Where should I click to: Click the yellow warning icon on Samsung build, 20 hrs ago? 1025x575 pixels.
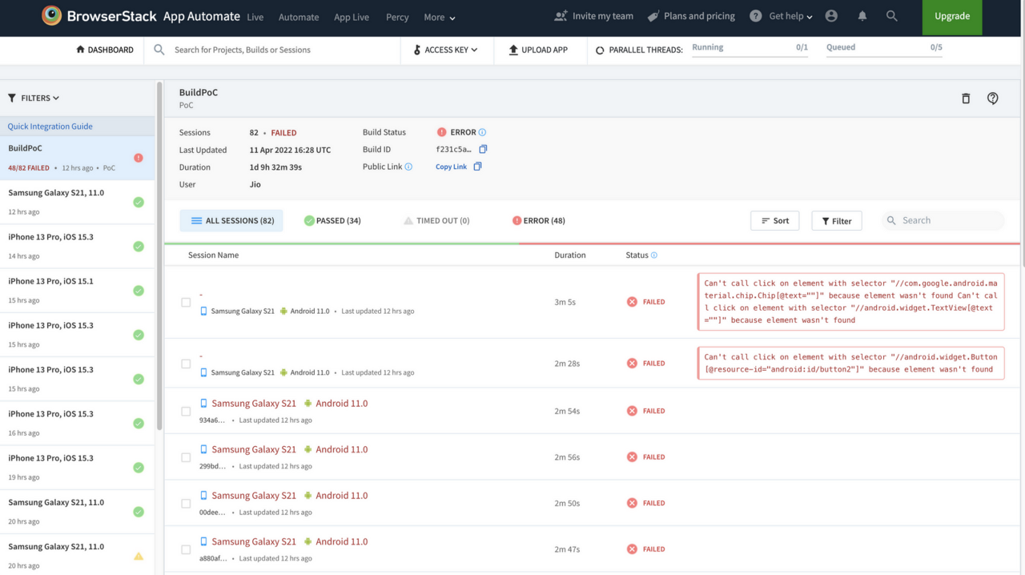pos(139,556)
